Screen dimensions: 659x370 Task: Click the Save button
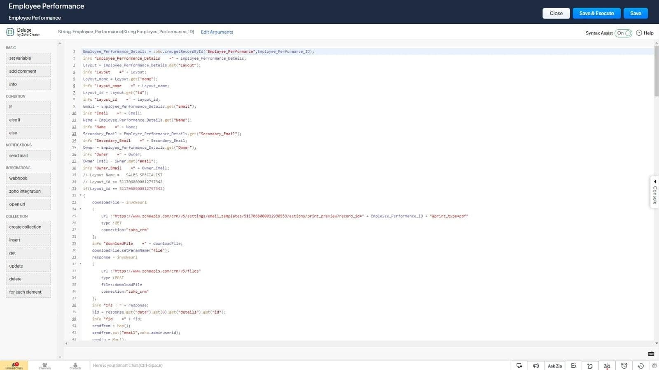tap(636, 13)
